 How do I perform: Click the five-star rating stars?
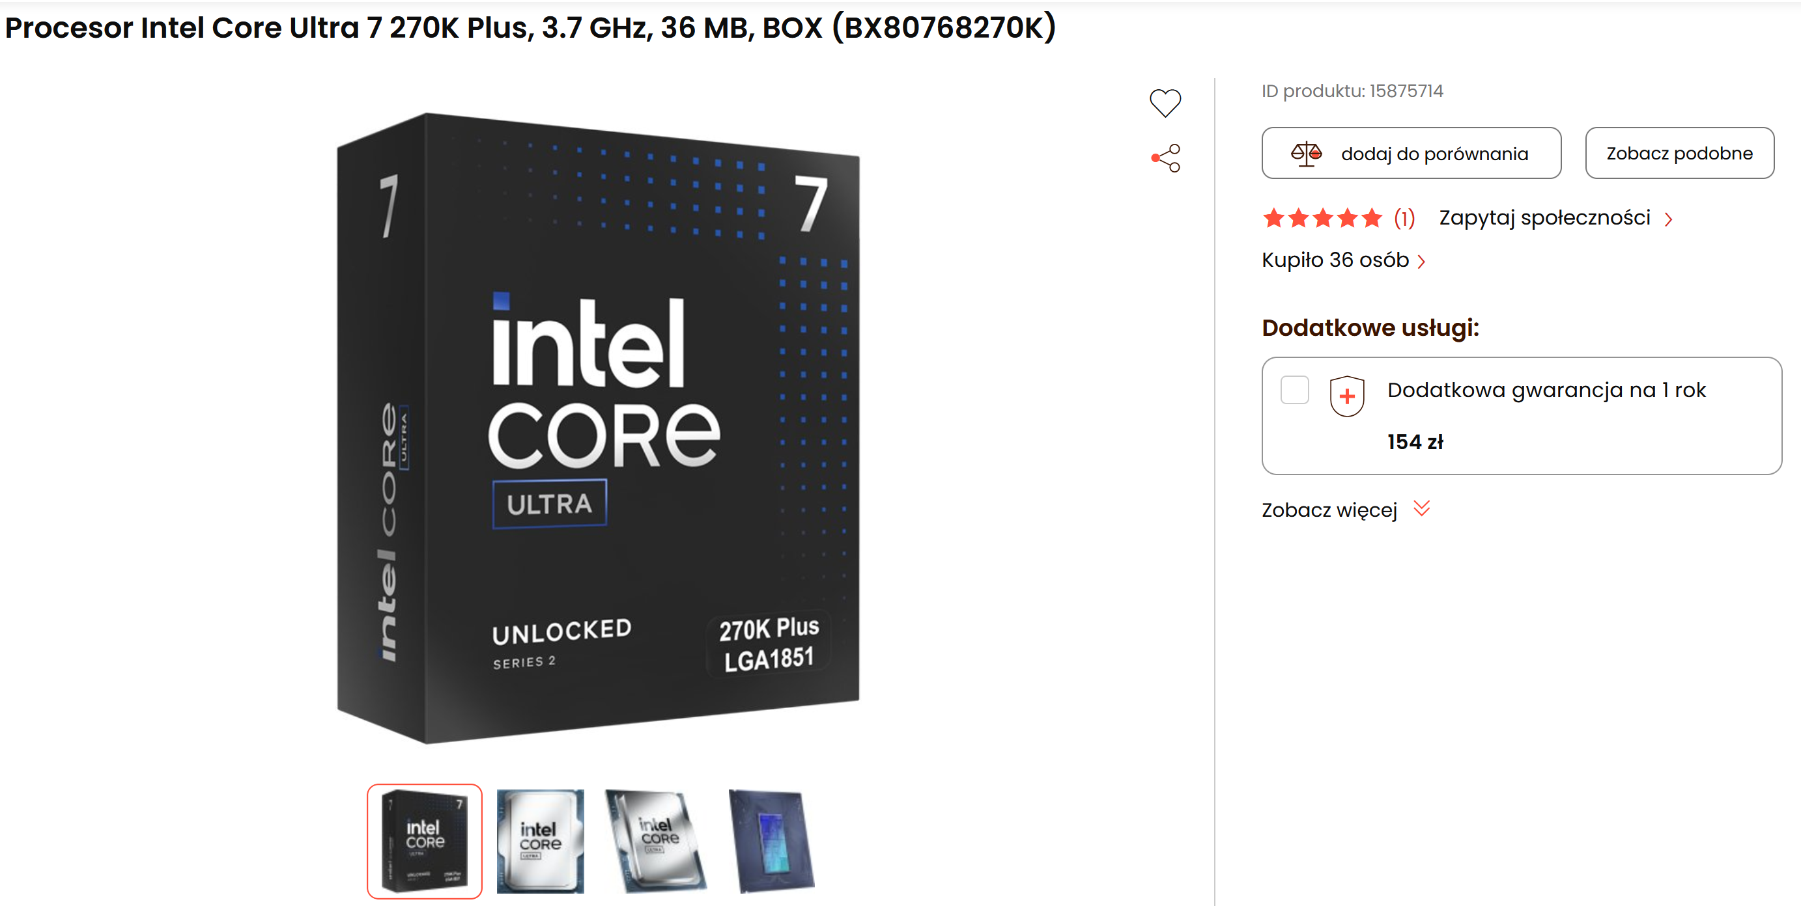(x=1322, y=218)
